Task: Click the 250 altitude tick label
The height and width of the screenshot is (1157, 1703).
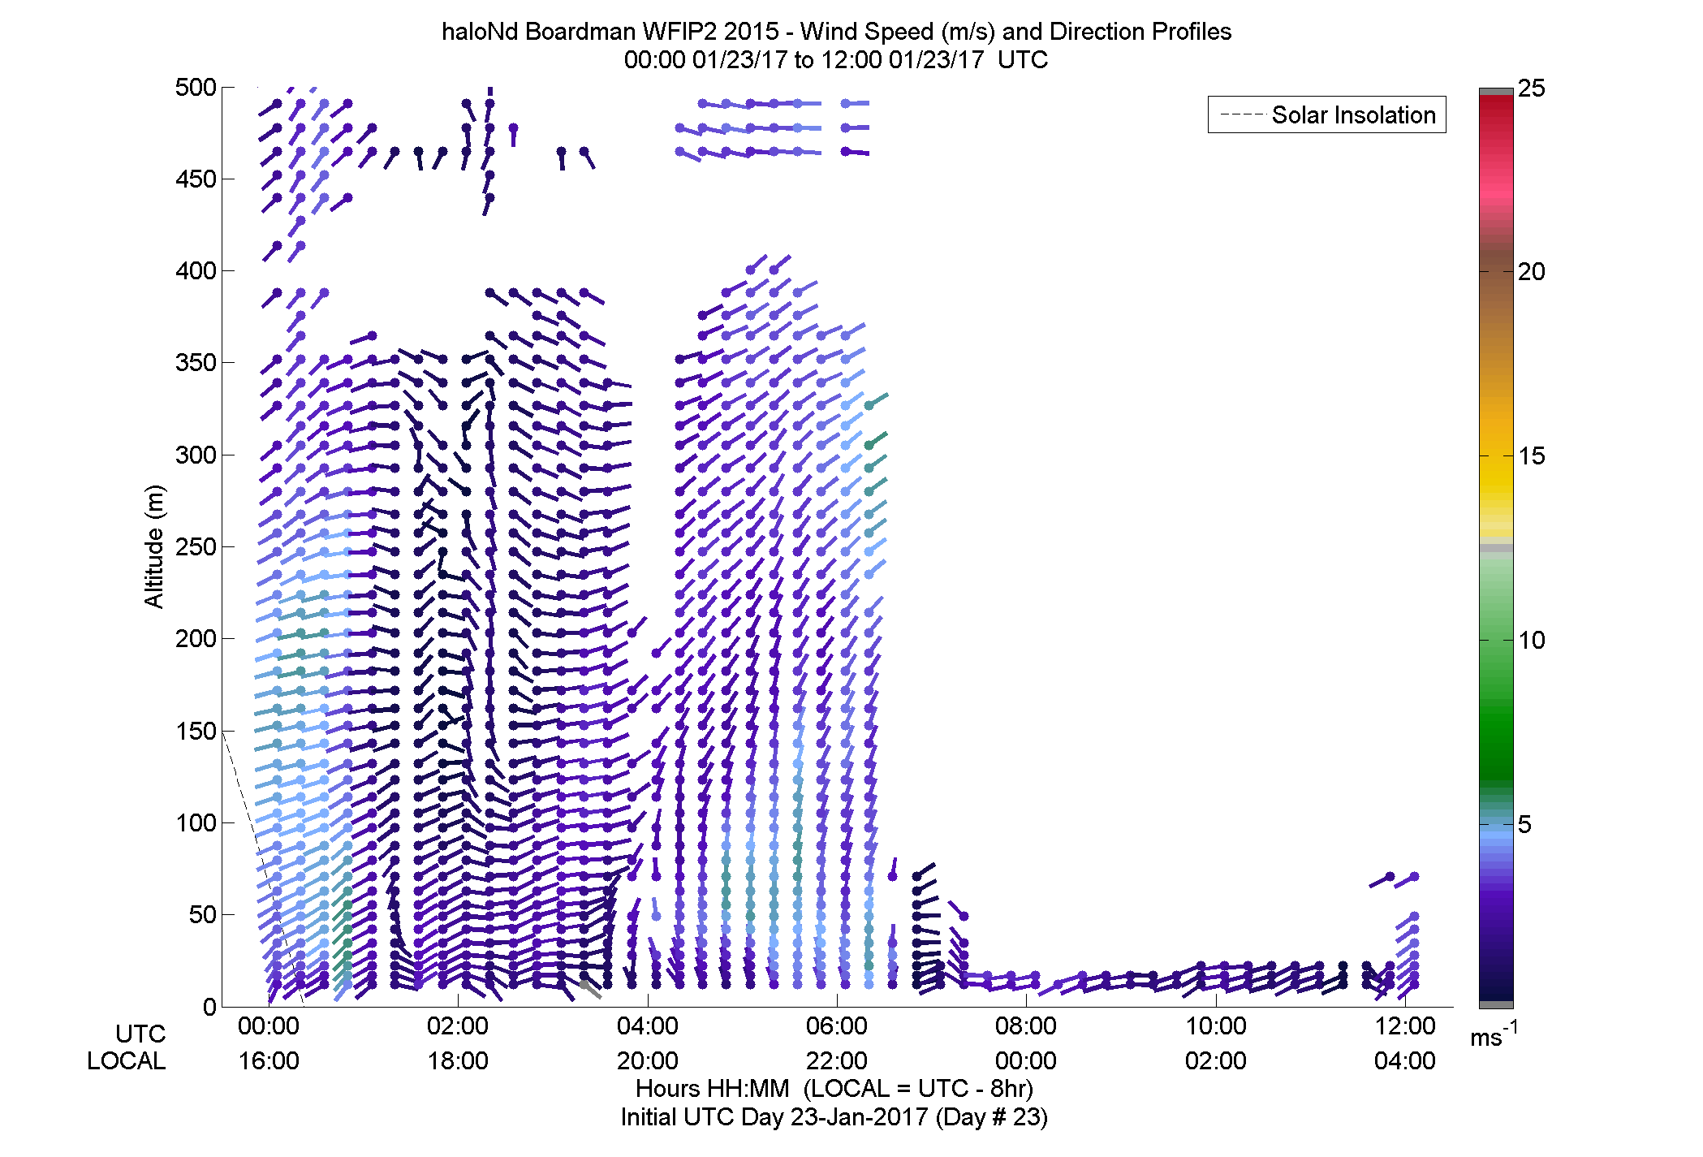Action: [x=196, y=546]
